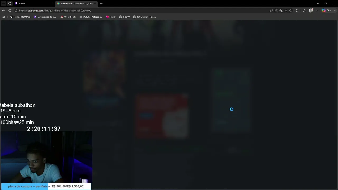Click the '1$=5 min' text
The width and height of the screenshot is (338, 190).
pos(10,111)
